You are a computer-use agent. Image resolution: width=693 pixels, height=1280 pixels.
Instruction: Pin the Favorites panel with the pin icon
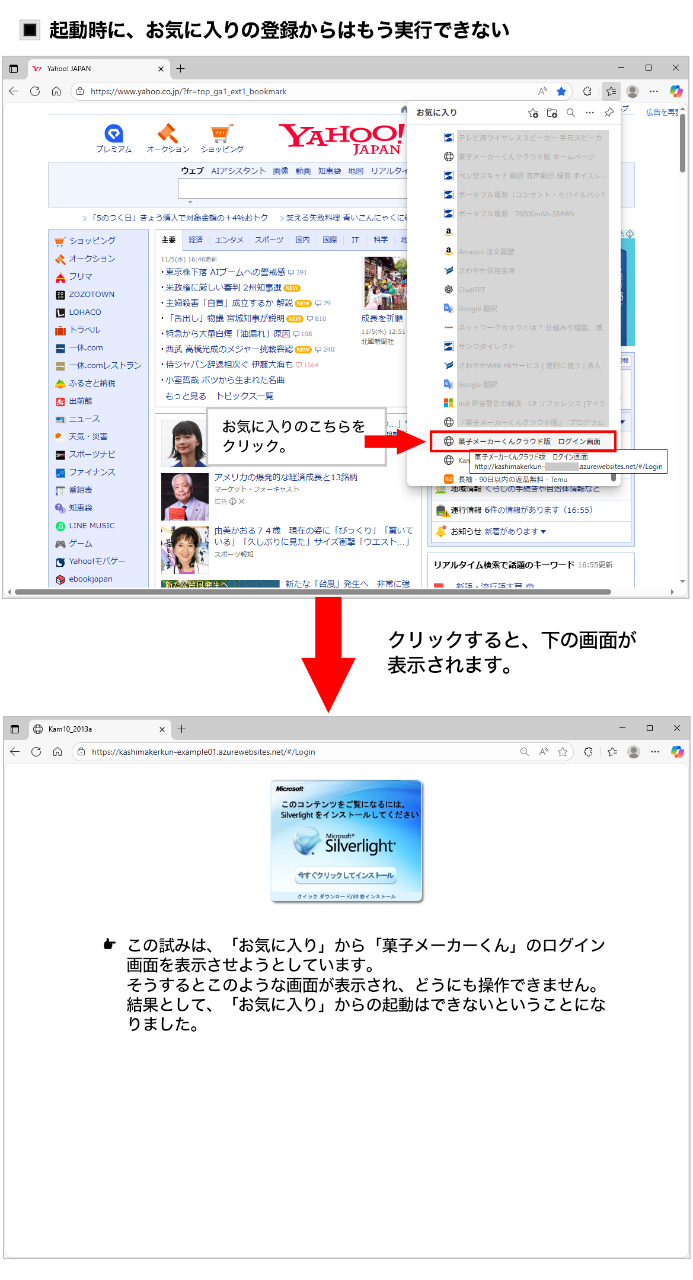(x=609, y=113)
